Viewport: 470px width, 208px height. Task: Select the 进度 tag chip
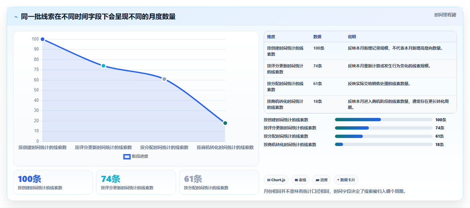322,180
